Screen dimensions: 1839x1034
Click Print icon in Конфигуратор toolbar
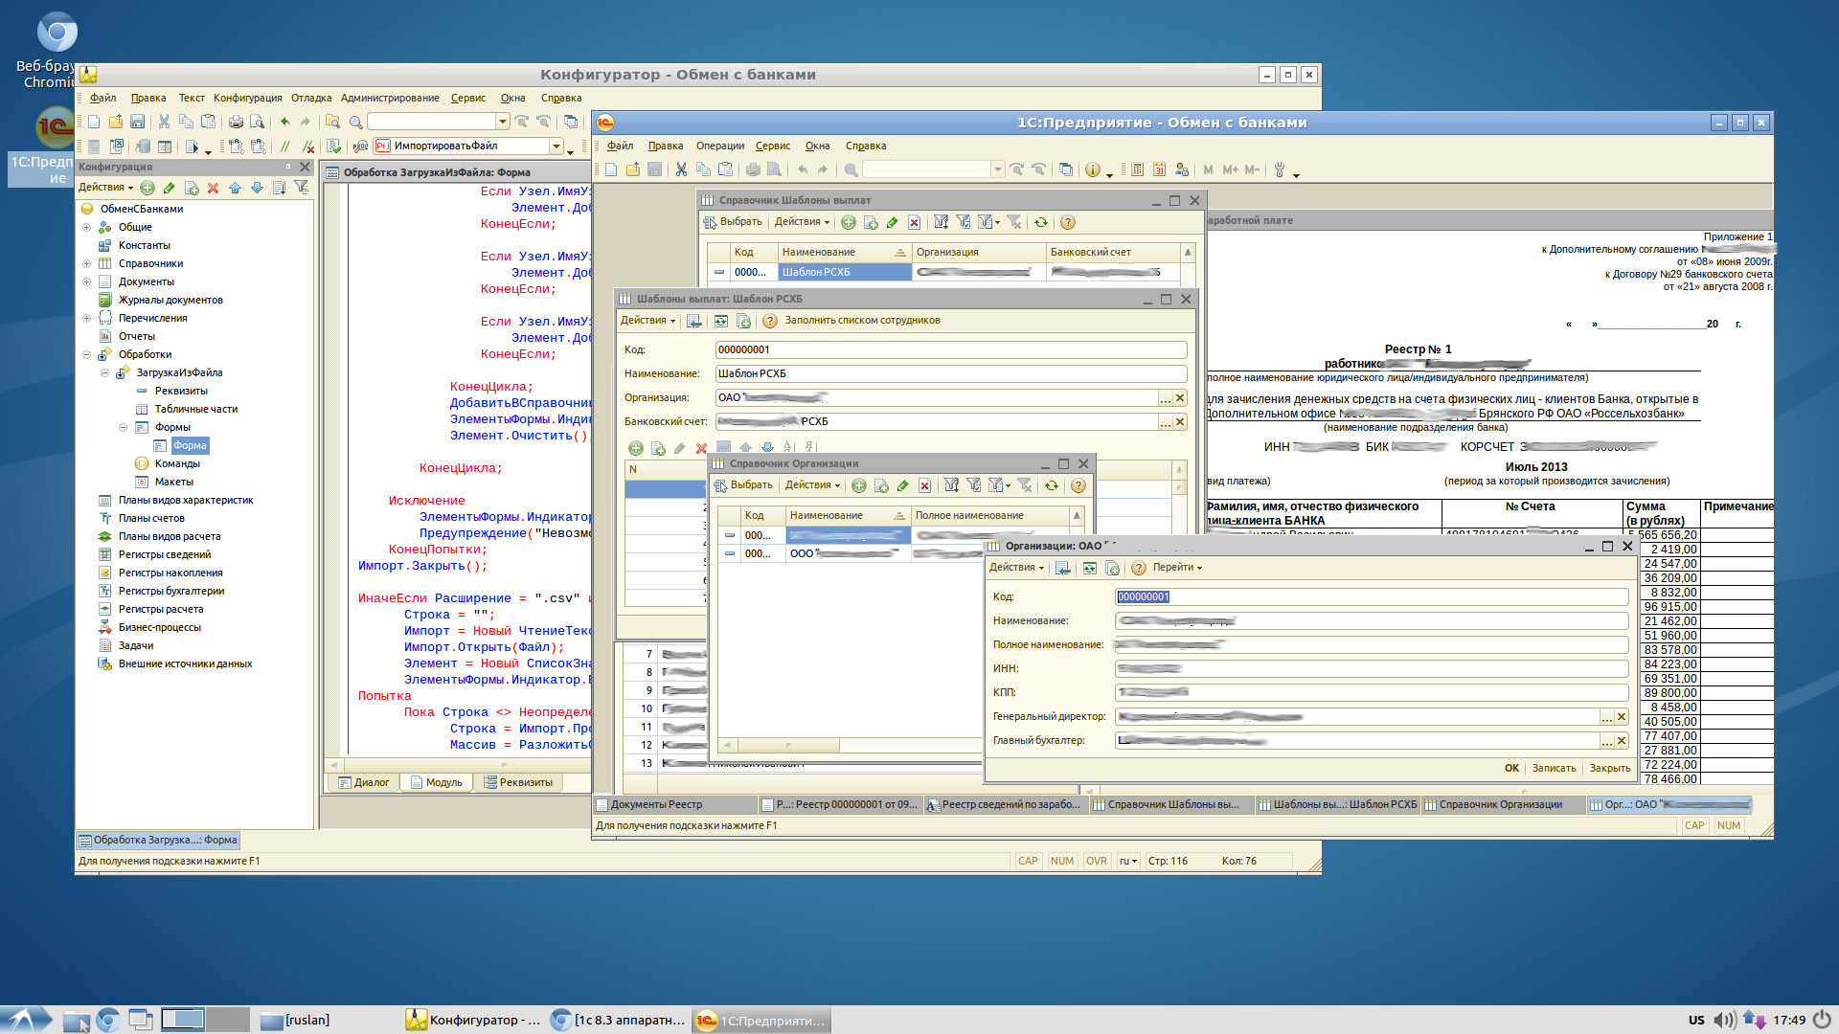coord(236,122)
